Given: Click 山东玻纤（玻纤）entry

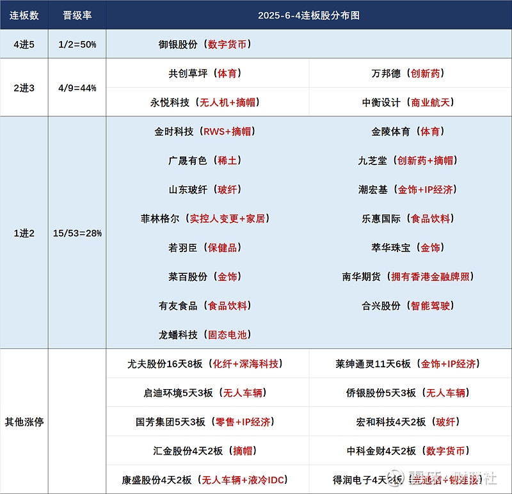Looking at the screenshot, I should pyautogui.click(x=205, y=189).
